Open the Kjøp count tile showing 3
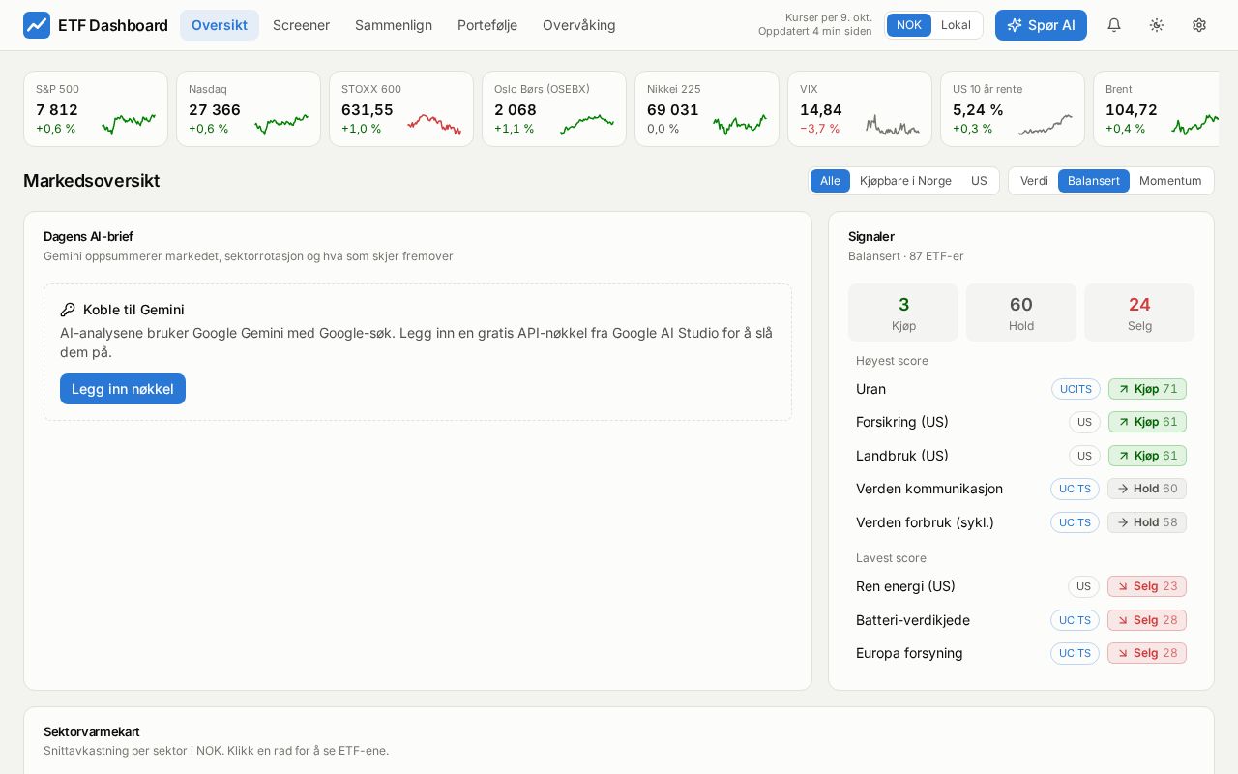This screenshot has width=1238, height=774. 903,313
